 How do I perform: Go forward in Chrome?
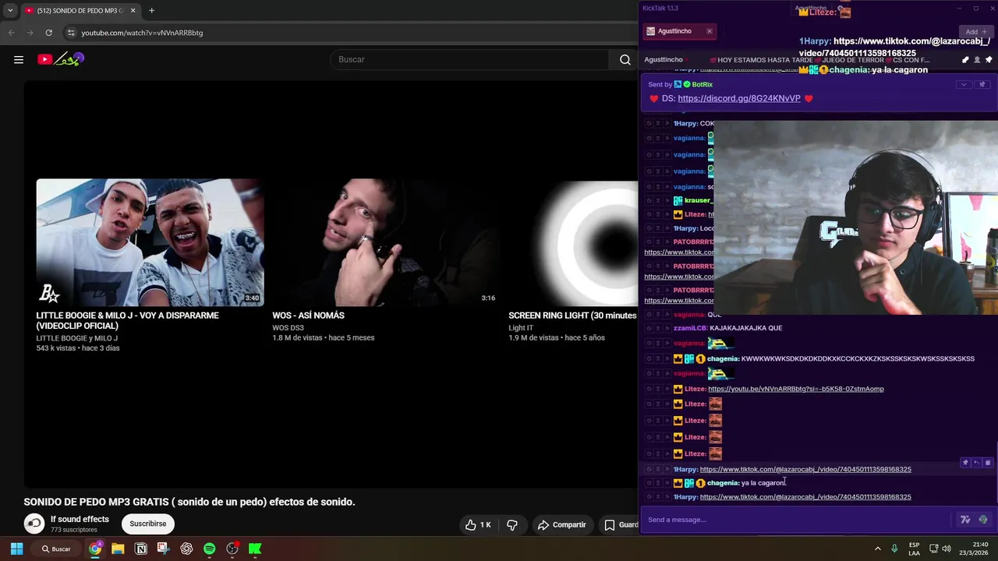(30, 33)
